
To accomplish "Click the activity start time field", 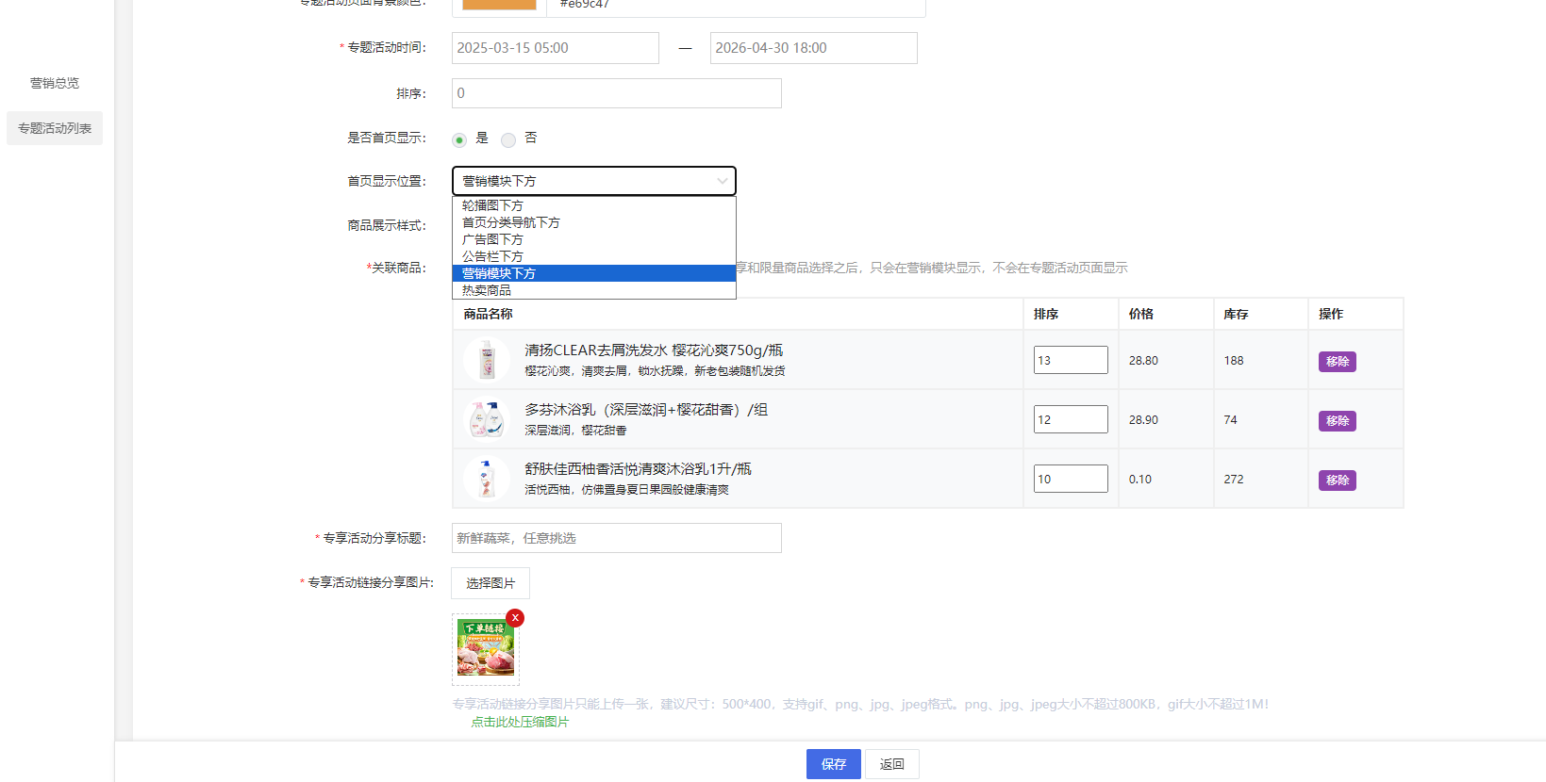I will point(555,48).
